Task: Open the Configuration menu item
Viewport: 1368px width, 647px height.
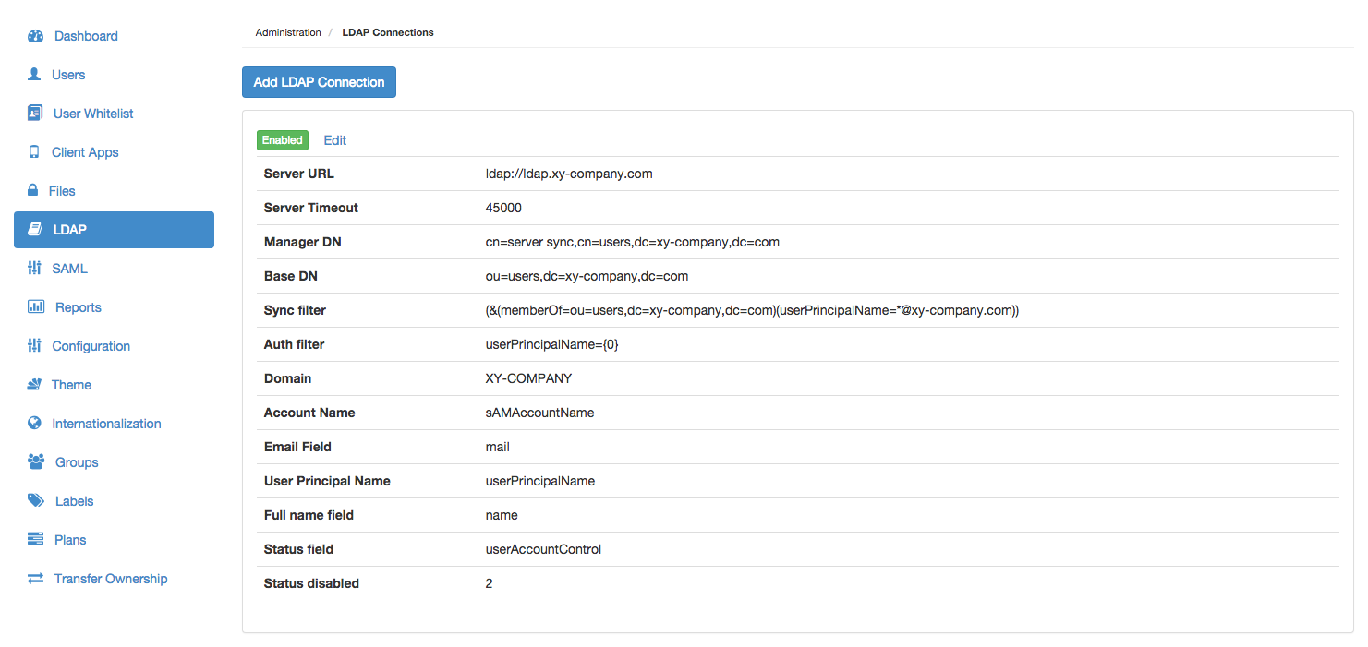Action: pyautogui.click(x=91, y=346)
